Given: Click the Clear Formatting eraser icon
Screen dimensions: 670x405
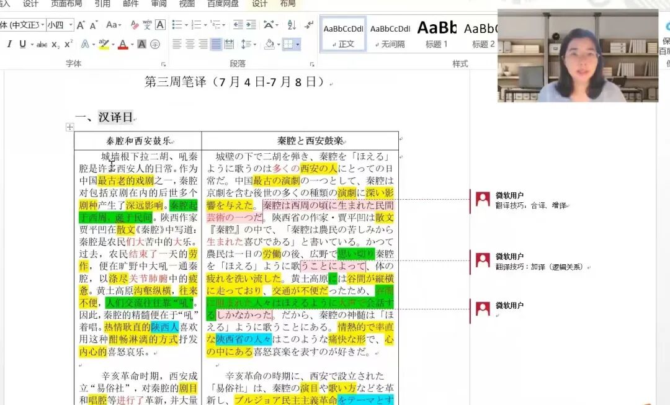Looking at the screenshot, I should coord(134,25).
